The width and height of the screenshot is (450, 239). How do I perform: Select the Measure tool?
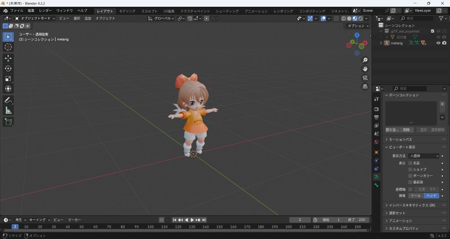(8, 111)
